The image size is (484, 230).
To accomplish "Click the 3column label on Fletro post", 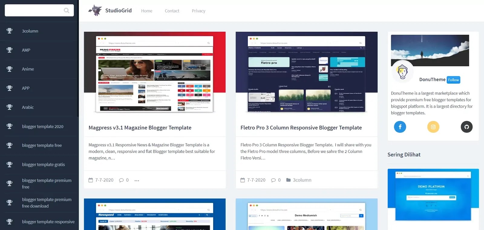I will tap(302, 180).
